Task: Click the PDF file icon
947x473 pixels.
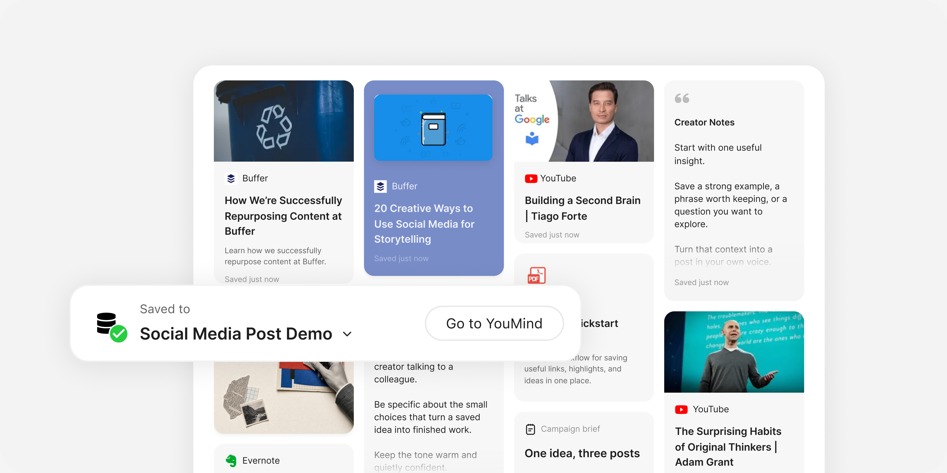Action: point(536,275)
